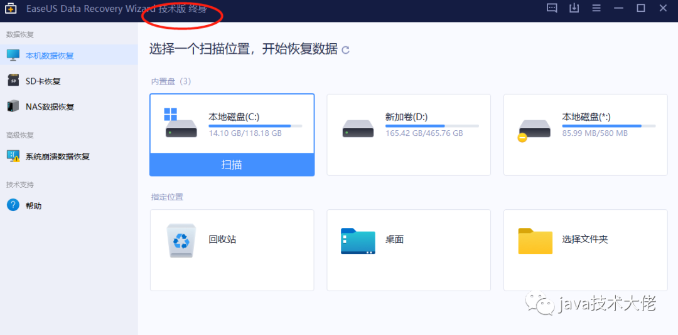This screenshot has height=335, width=678.
Task: Select the 桌面 location card
Action: pyautogui.click(x=409, y=250)
